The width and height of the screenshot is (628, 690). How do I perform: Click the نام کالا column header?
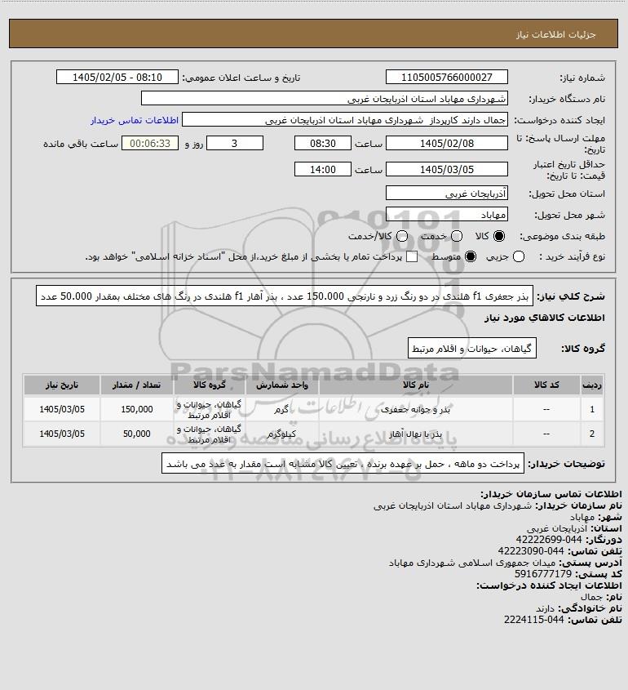[x=415, y=385]
